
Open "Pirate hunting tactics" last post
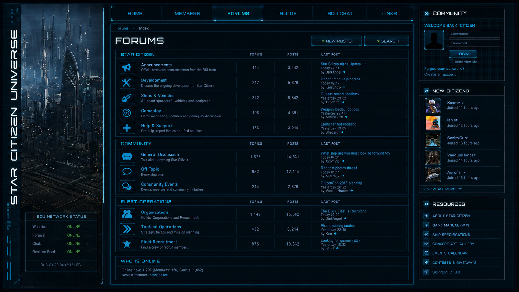point(338,226)
